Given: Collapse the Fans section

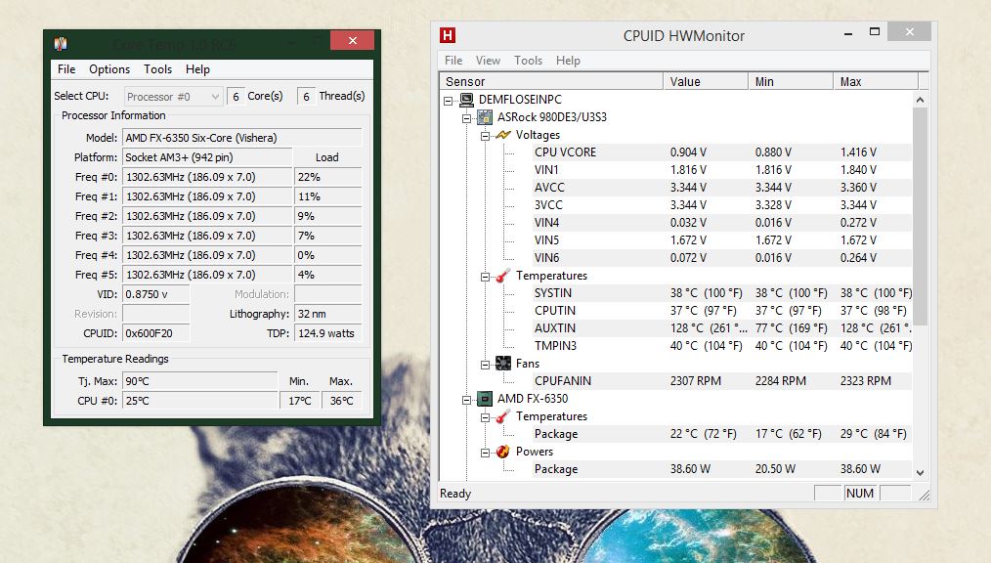Looking at the screenshot, I should click(485, 365).
